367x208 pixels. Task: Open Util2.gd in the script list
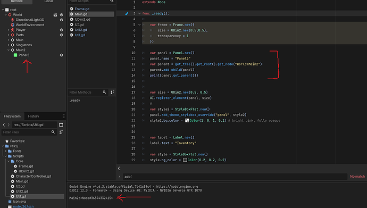click(x=81, y=30)
